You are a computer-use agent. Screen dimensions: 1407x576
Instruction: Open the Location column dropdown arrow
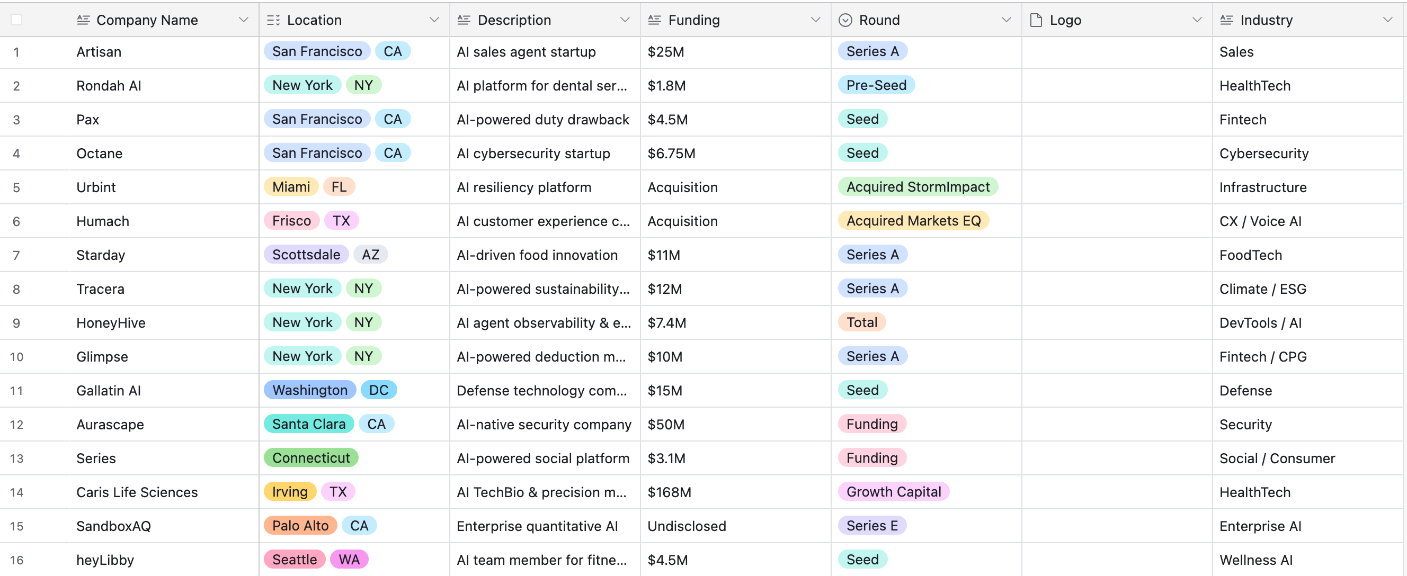point(434,20)
